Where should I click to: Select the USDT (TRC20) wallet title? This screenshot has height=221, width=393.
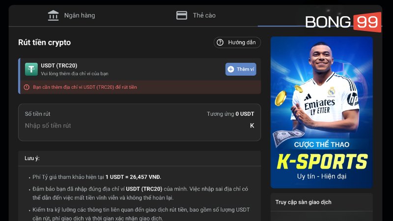(59, 65)
